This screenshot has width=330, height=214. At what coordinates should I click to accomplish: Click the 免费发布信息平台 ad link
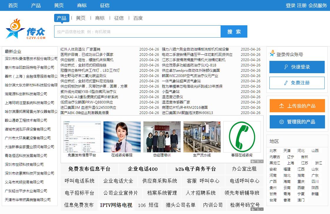coord(89,169)
